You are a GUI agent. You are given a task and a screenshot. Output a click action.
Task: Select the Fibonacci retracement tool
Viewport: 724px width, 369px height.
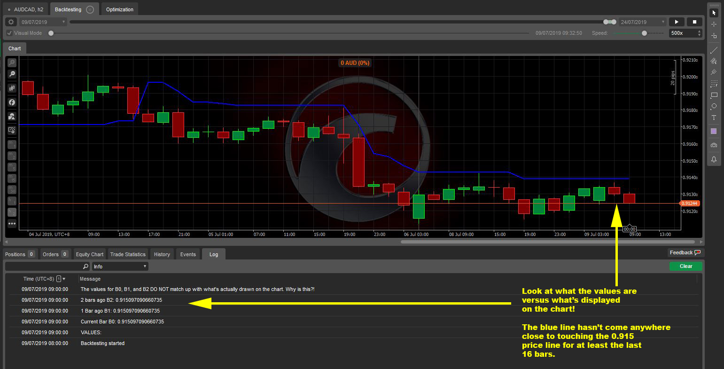714,84
